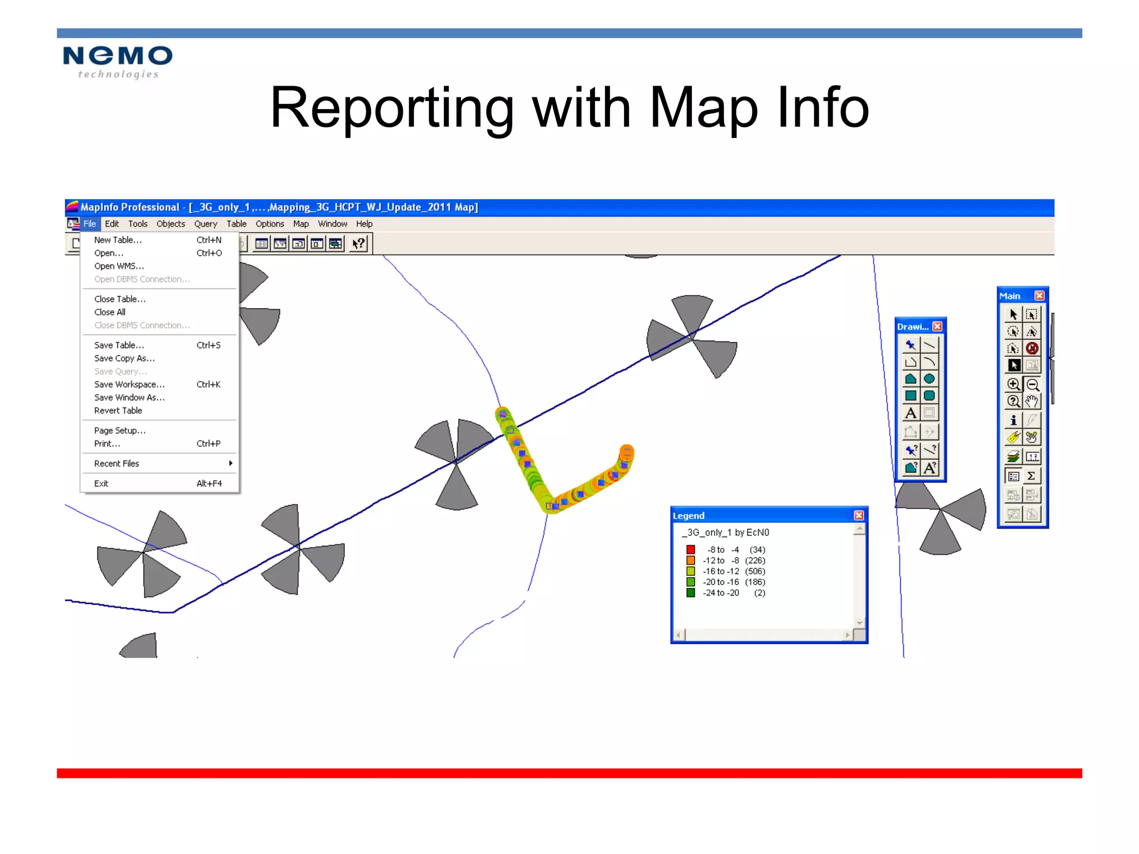Select the Arc drawing tool

(929, 362)
